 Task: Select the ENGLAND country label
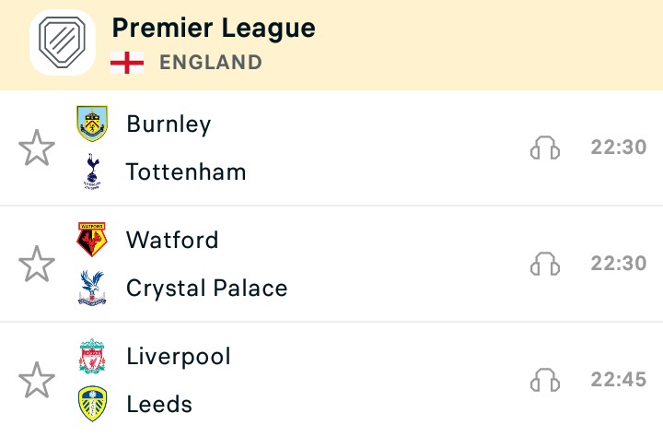coord(211,63)
